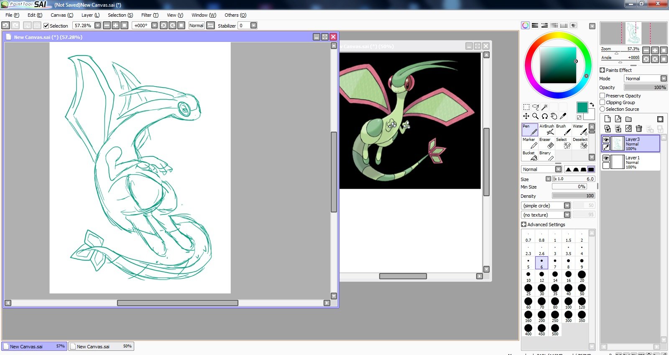Flip the view horizontally
This screenshot has width=669, height=355.
[x=211, y=26]
